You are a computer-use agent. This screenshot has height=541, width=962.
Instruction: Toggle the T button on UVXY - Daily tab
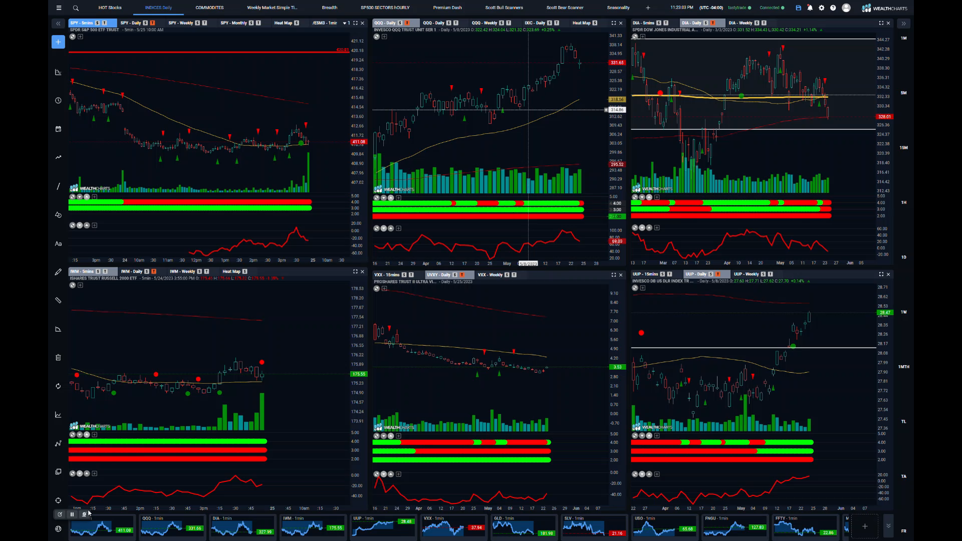[461, 275]
